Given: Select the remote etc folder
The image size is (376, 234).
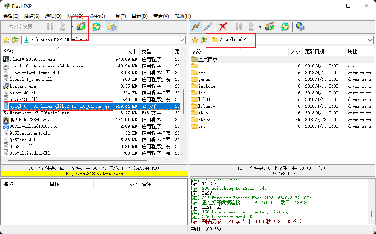Looking at the screenshot, I should click(x=202, y=73).
